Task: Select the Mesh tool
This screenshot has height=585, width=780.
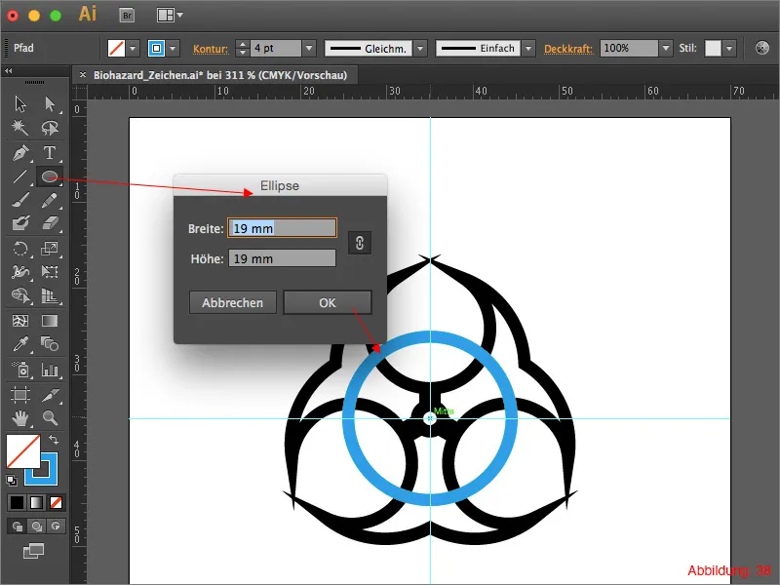Action: click(20, 321)
